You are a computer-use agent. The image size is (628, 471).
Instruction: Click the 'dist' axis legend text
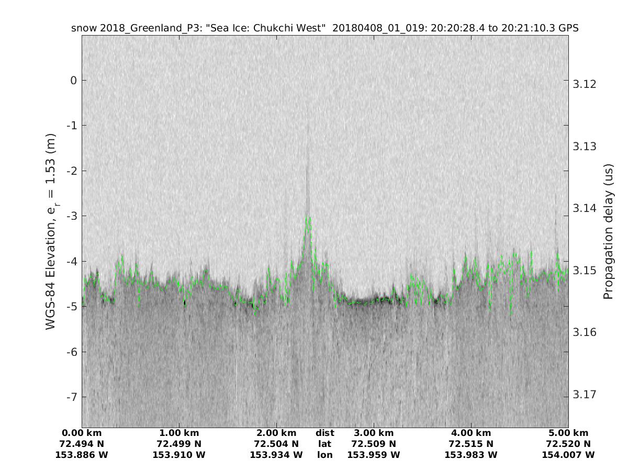point(324,433)
